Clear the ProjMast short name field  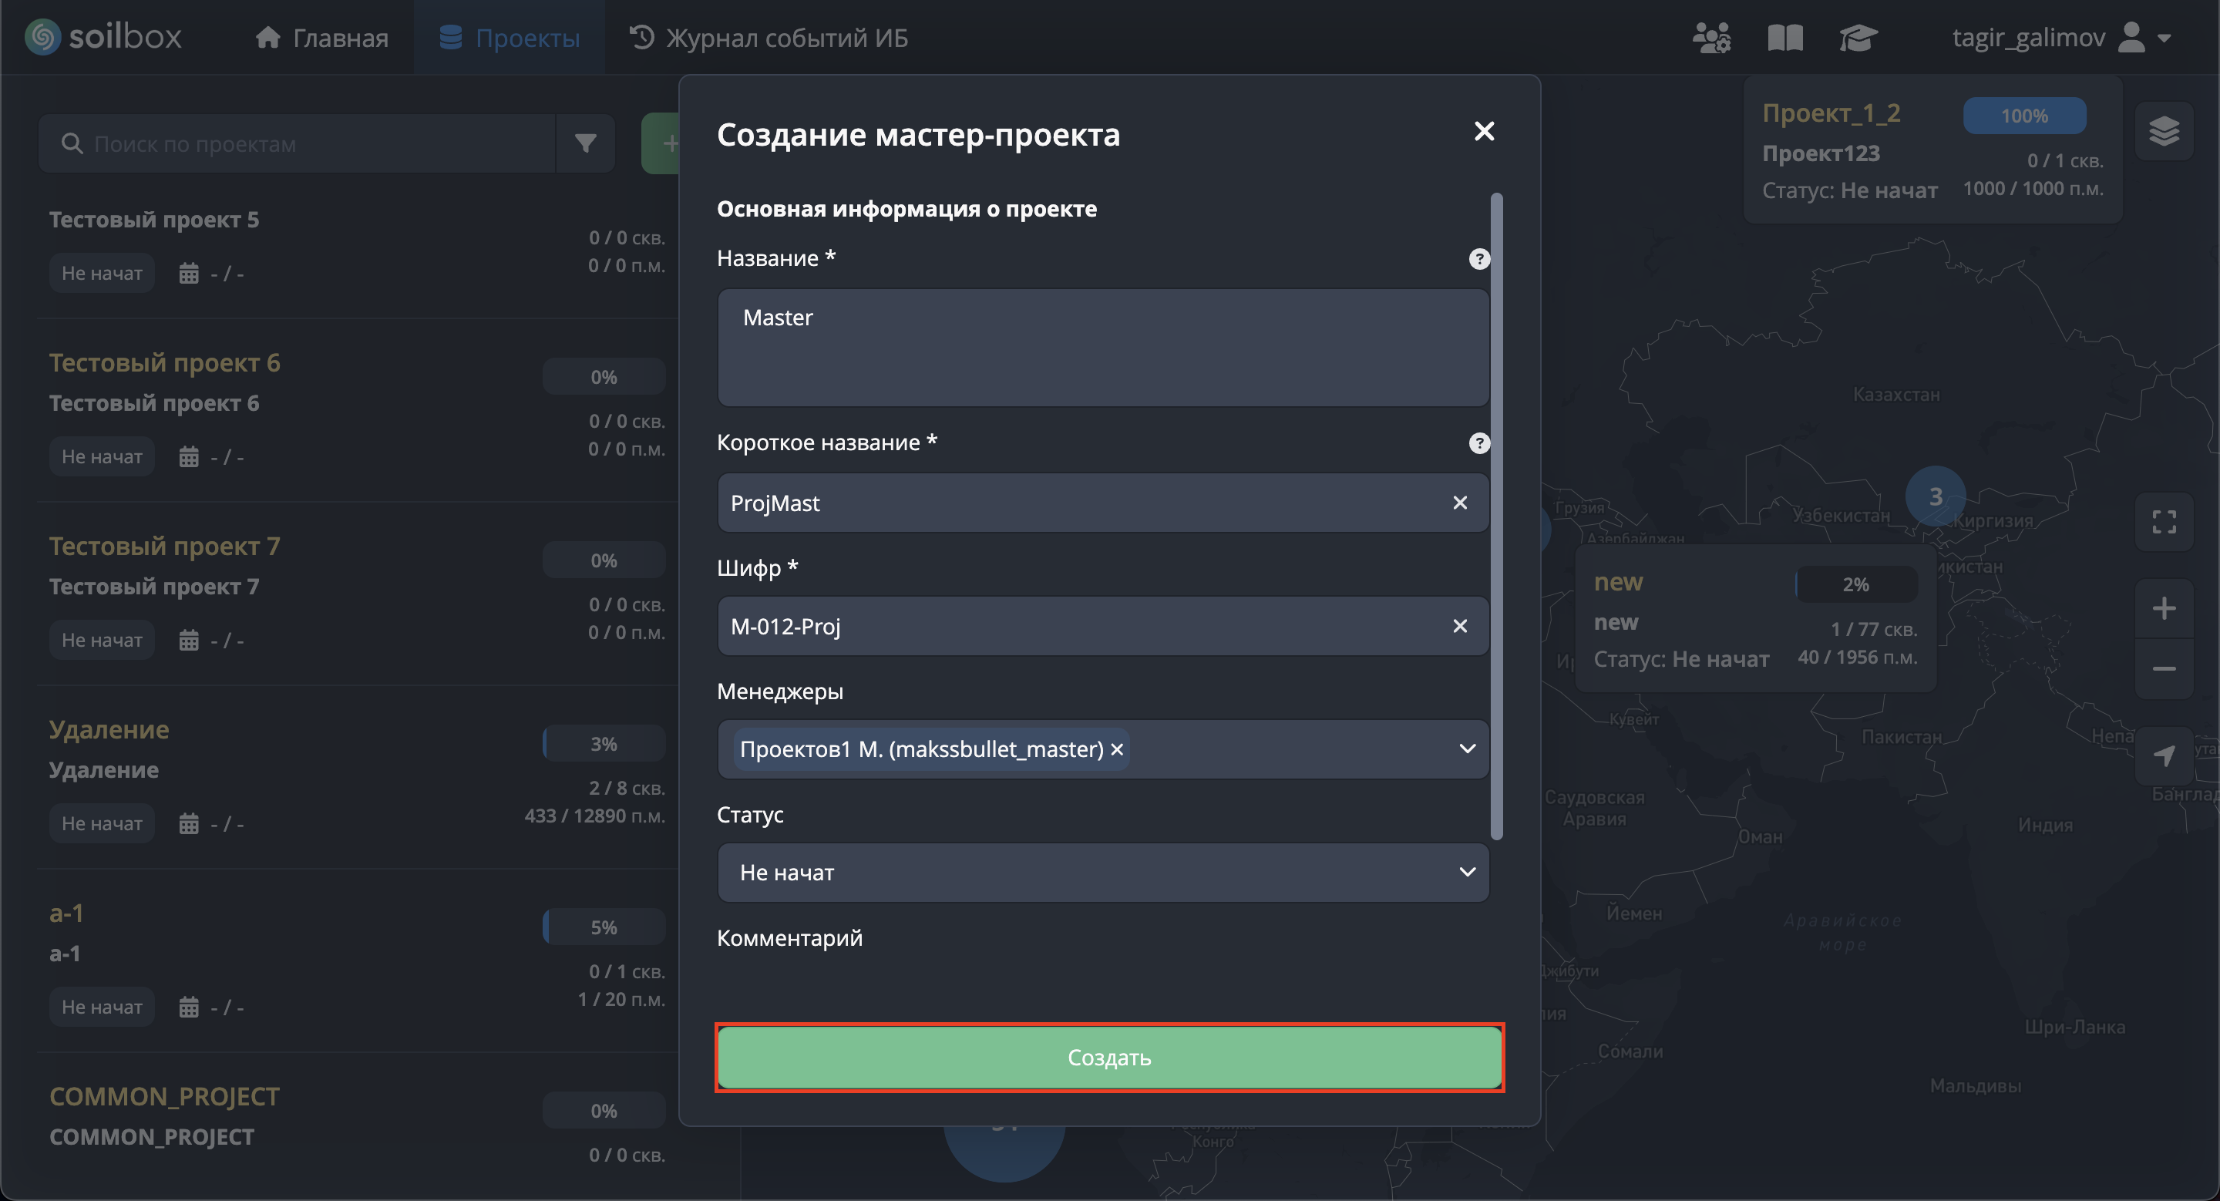click(x=1459, y=503)
